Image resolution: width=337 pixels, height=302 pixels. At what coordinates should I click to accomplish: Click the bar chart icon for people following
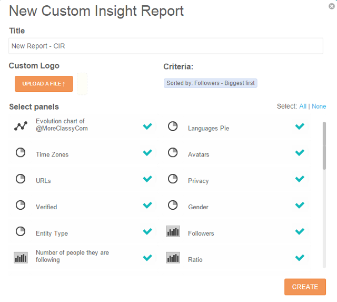pyautogui.click(x=21, y=258)
